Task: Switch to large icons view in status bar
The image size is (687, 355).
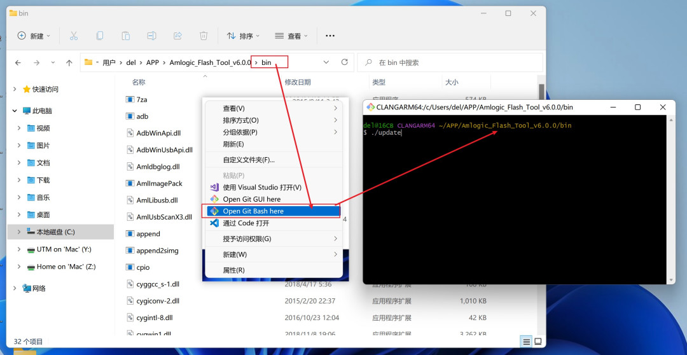Action: (538, 342)
